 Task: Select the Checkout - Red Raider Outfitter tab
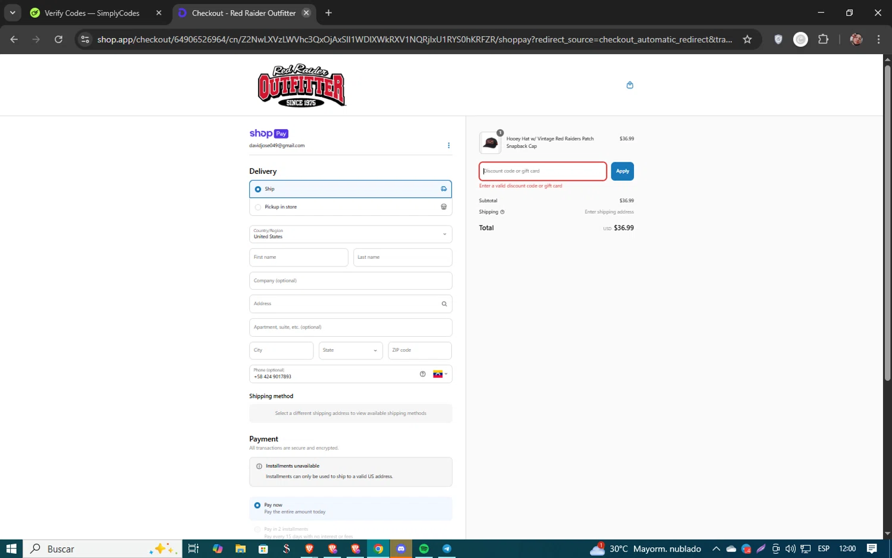click(x=244, y=12)
